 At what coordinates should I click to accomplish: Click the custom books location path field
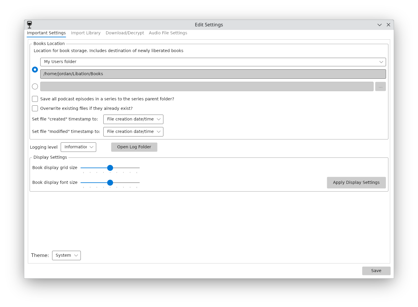[207, 86]
